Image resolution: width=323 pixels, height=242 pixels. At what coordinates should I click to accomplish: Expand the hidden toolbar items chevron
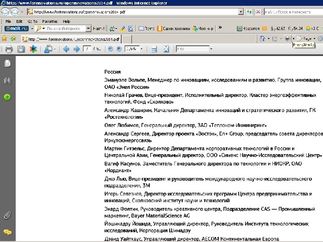point(220,27)
